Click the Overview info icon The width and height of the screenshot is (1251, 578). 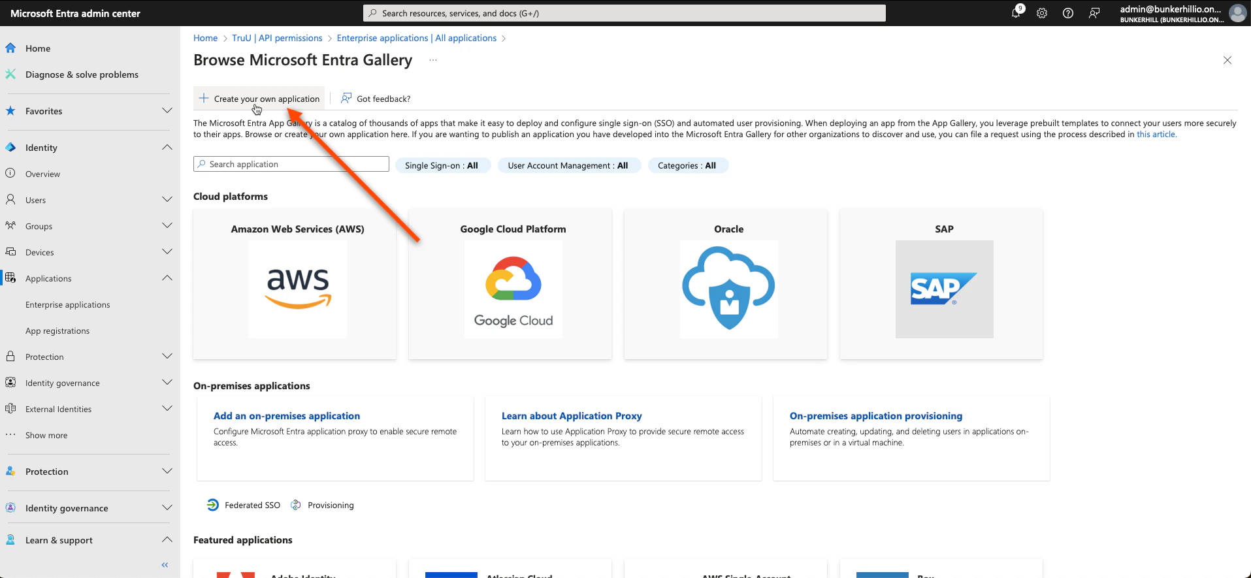10,173
